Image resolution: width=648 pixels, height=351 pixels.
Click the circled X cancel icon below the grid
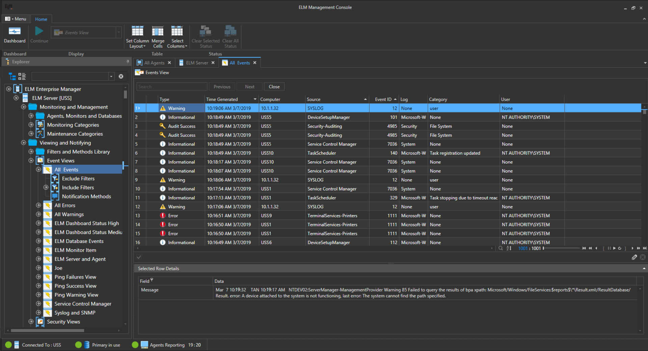[643, 257]
